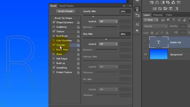Enable the Color Dynamics checkbox
This screenshot has width=190, height=107.
[53, 40]
